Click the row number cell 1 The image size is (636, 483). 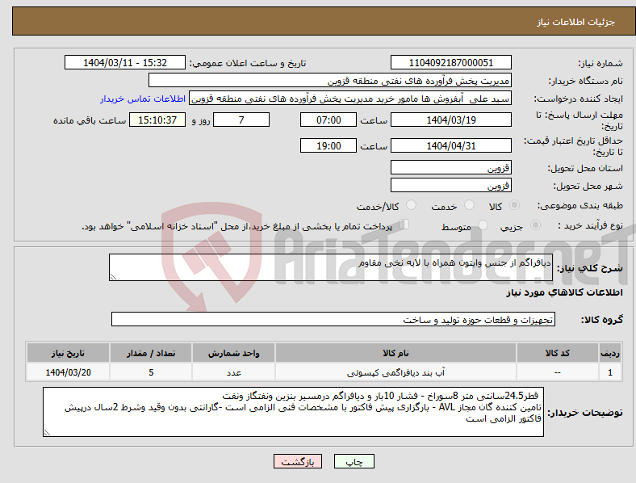tap(610, 372)
